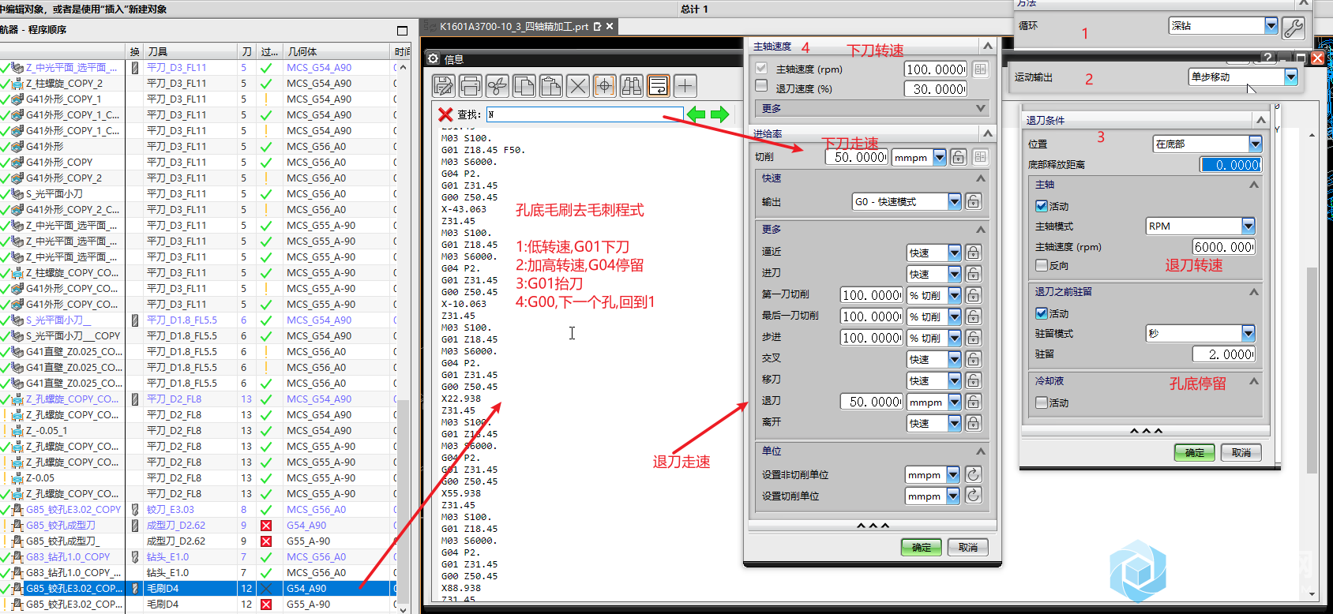The width and height of the screenshot is (1333, 614).
Task: Click the refresh icon next to 设置切削单位
Action: (x=974, y=496)
